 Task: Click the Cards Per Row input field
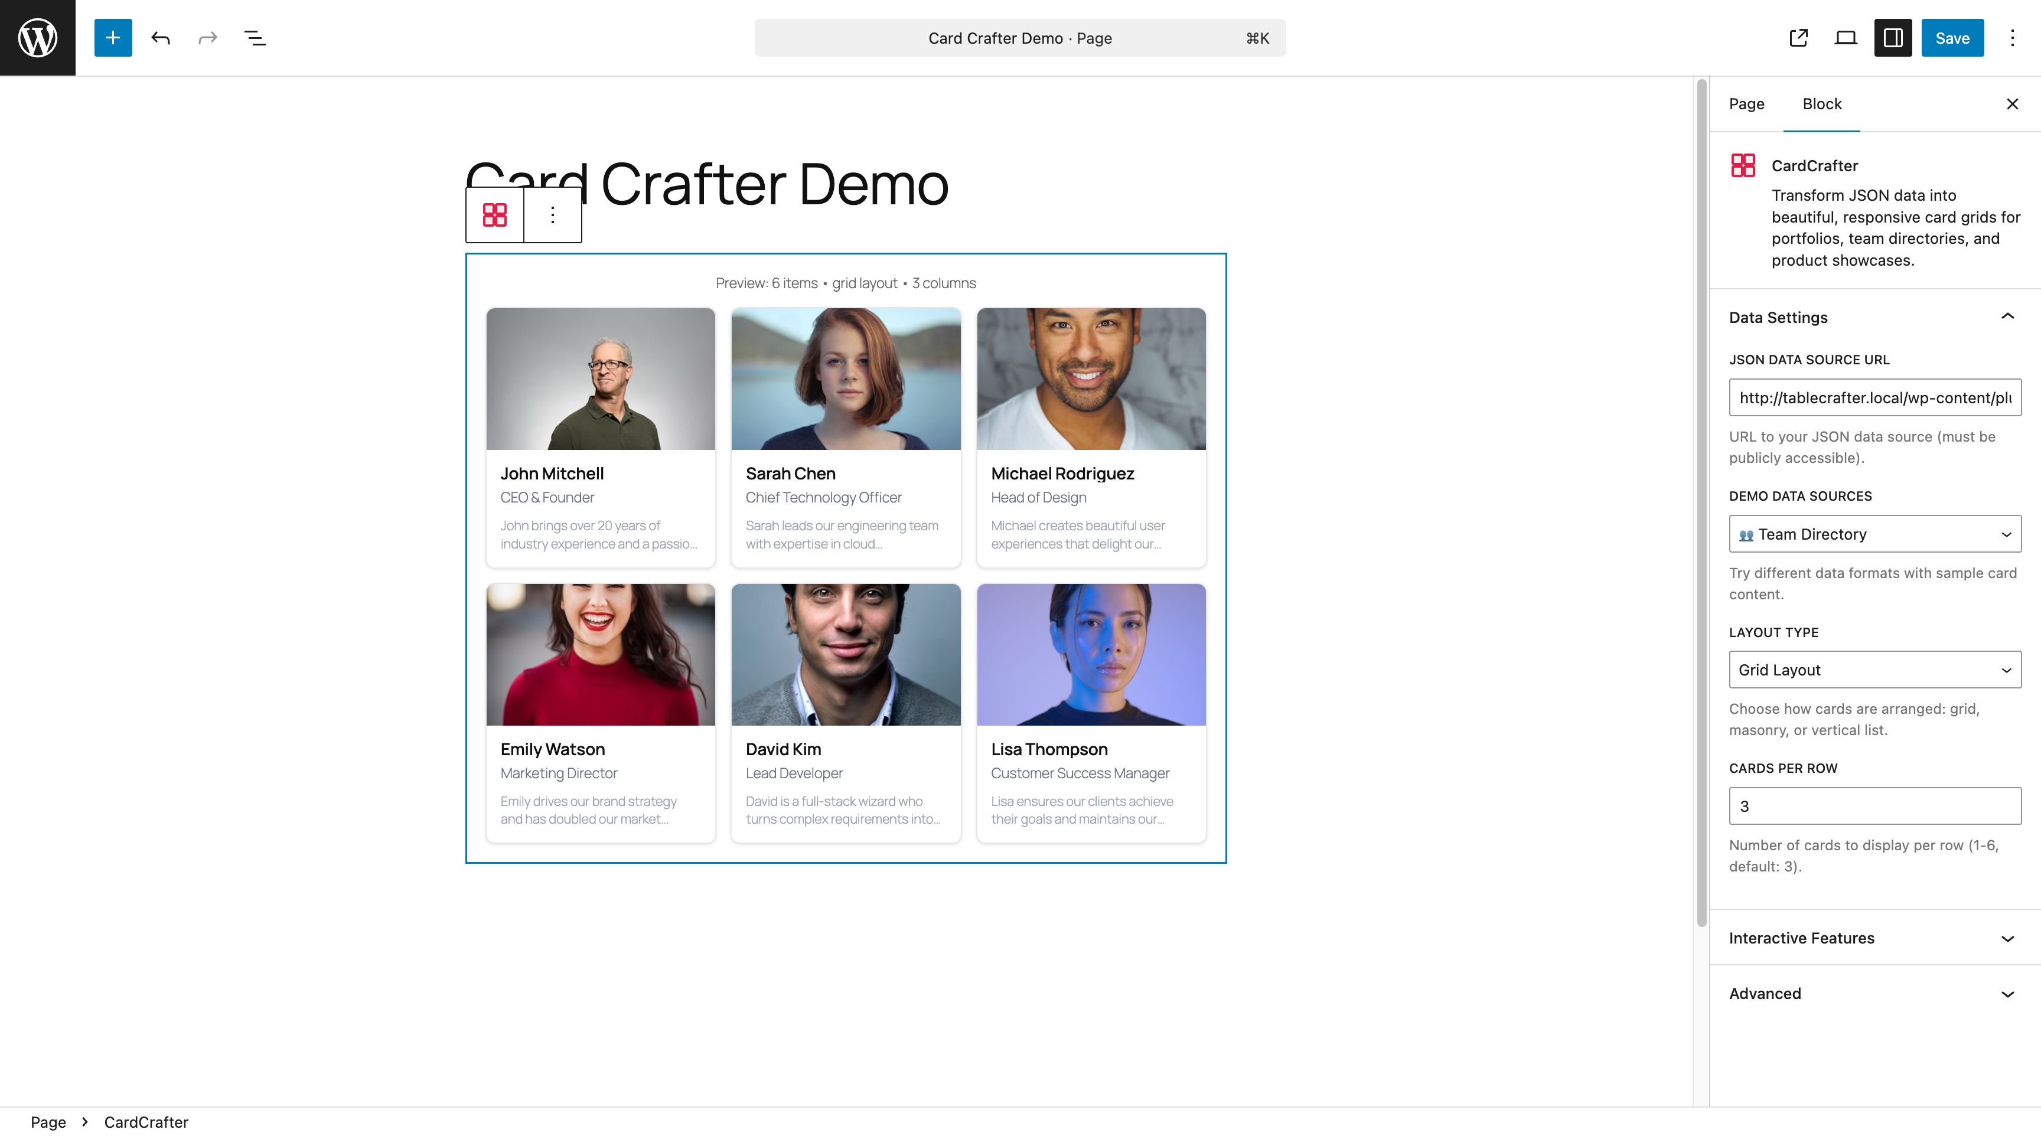point(1874,806)
